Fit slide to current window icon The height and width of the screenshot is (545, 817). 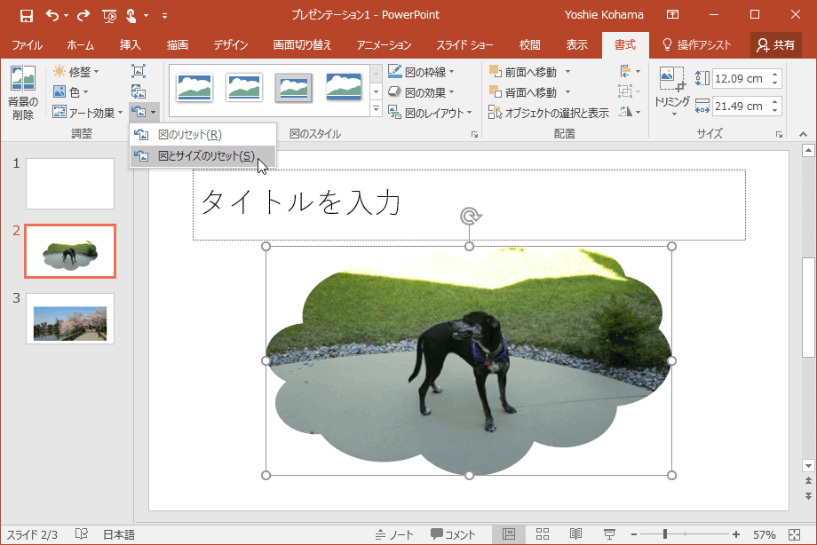(x=794, y=534)
